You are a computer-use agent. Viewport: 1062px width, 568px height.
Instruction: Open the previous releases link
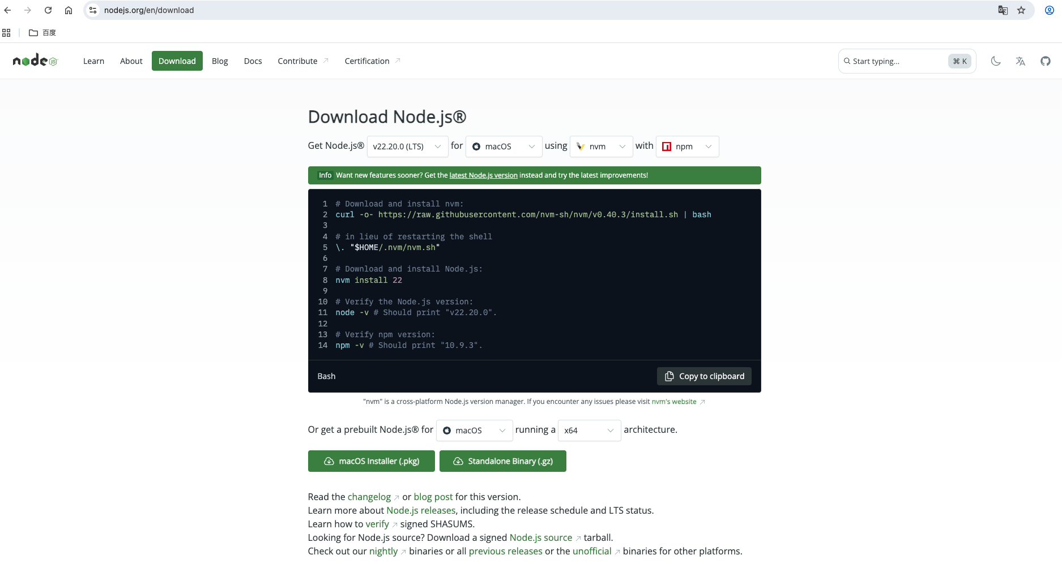coord(506,551)
